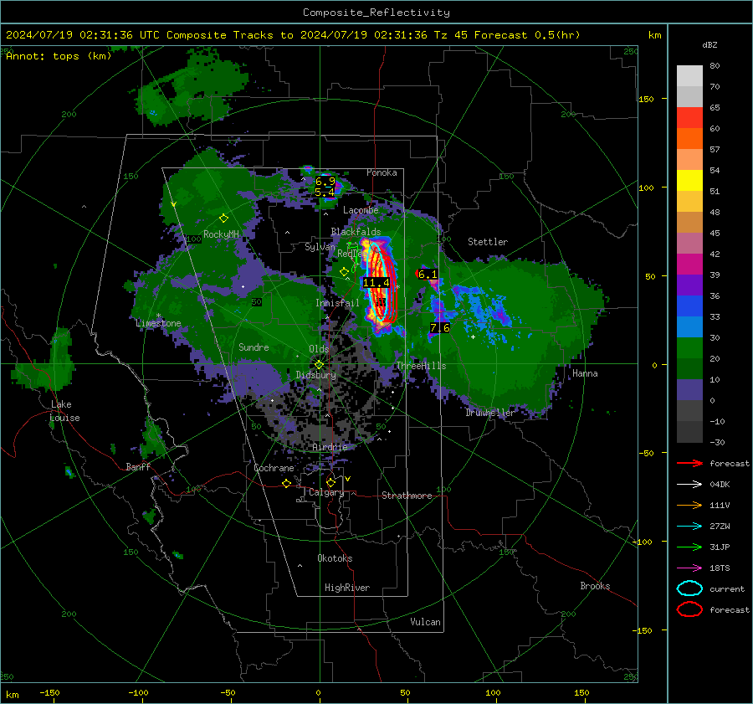Click the Cochrane town label
This screenshot has height=704, width=753.
274,468
